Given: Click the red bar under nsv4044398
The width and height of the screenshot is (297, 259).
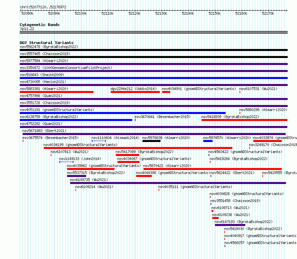Looking at the screenshot, I should pos(144,176).
